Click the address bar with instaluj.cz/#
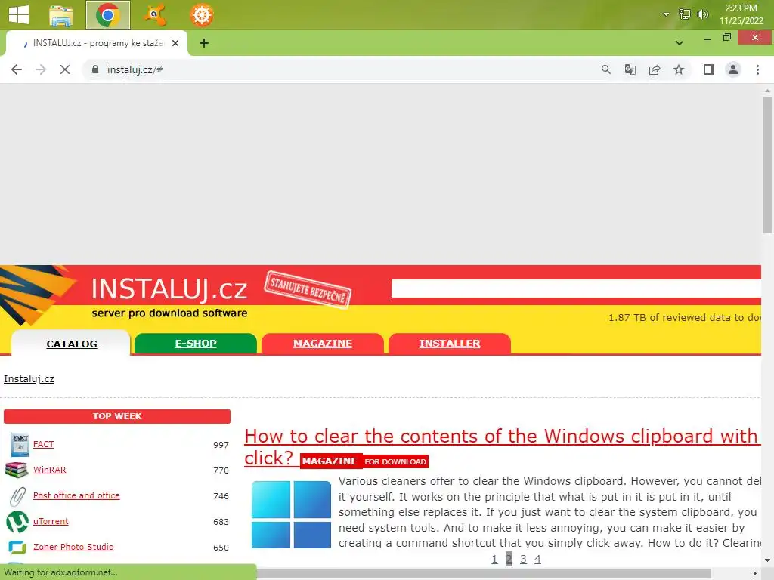 point(341,69)
